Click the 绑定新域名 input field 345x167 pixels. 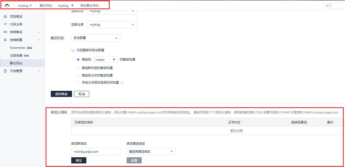96,152
